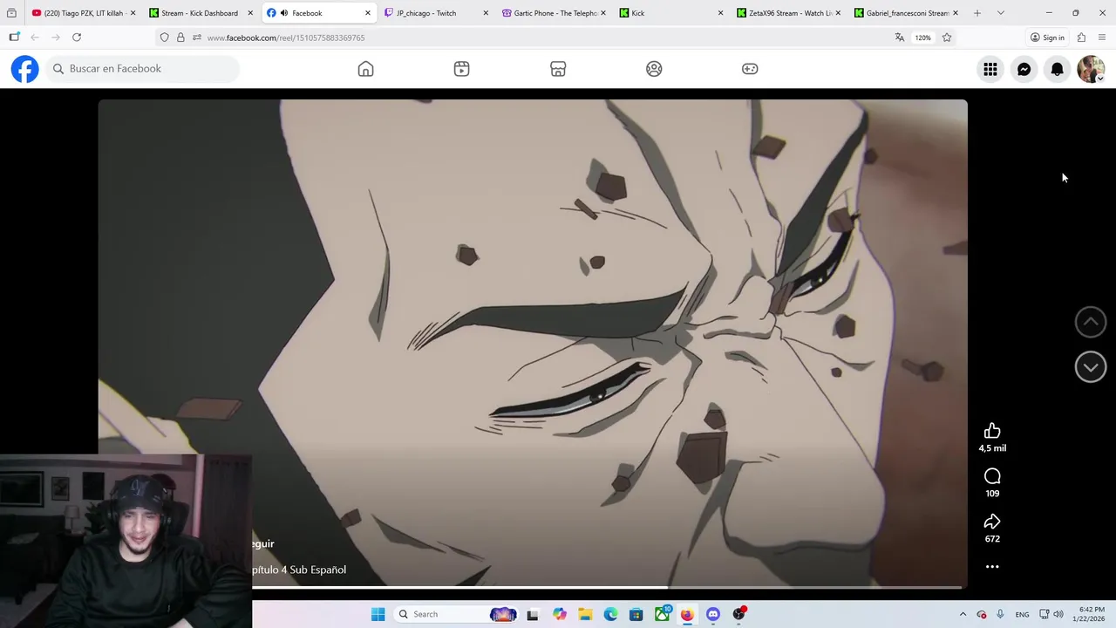Open Task View on the taskbar
This screenshot has height=628, width=1116.
click(533, 614)
